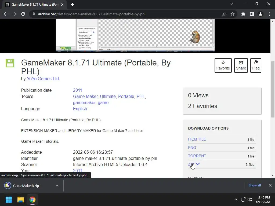The width and height of the screenshot is (275, 206).
Task: Click the 0 Views stat
Action: pyautogui.click(x=198, y=95)
